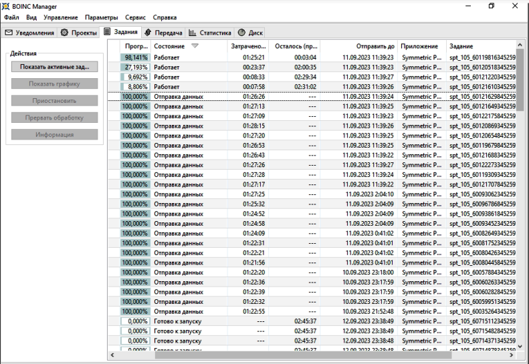Click the 8,806% progress bar
This screenshot has height=364, width=529.
pyautogui.click(x=135, y=87)
